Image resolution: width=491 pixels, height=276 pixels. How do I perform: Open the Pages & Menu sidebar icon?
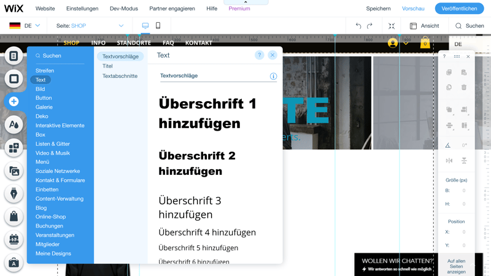(14, 56)
